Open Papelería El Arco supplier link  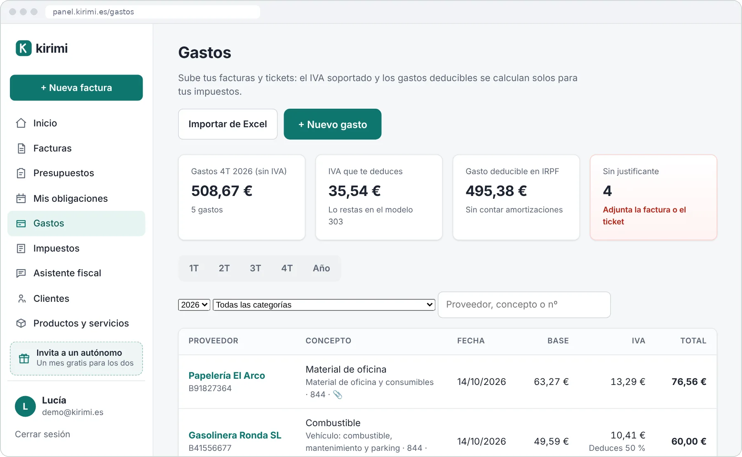[x=227, y=375]
